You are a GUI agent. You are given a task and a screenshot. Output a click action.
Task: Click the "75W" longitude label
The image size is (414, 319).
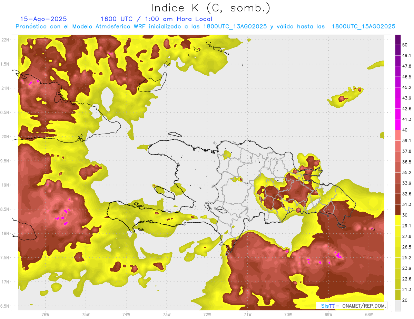point(86,314)
